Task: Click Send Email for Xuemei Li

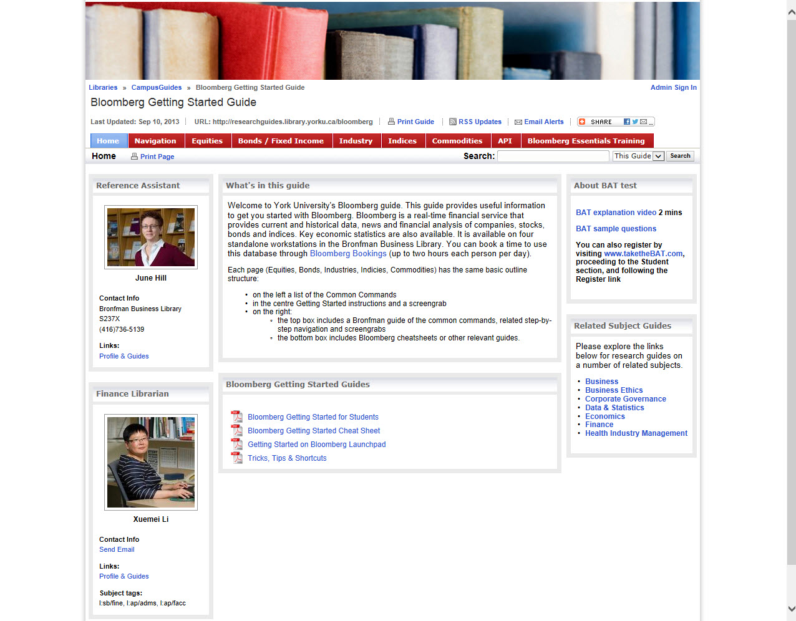Action: [117, 549]
